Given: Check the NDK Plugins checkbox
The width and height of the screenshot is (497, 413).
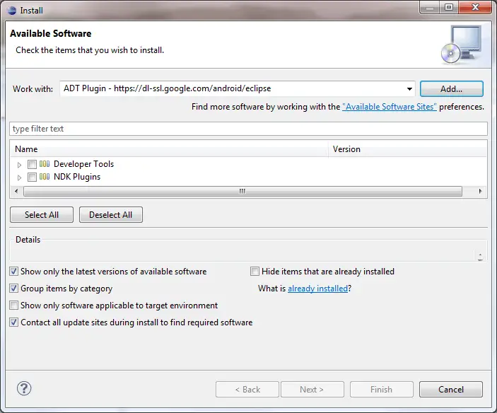Looking at the screenshot, I should click(32, 177).
